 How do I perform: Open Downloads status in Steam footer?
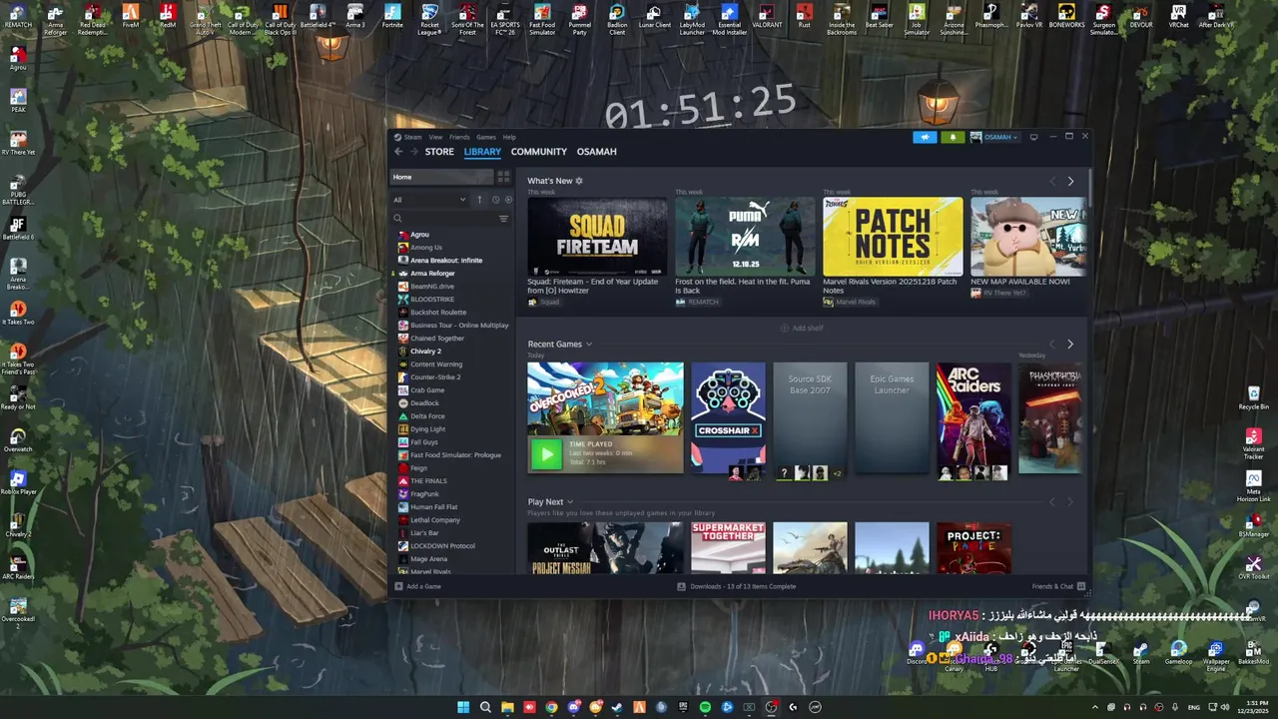737,586
